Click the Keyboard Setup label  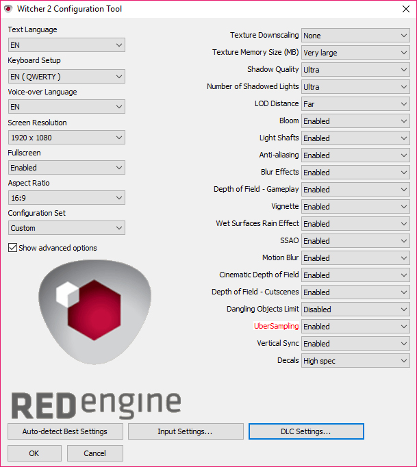pyautogui.click(x=34, y=60)
